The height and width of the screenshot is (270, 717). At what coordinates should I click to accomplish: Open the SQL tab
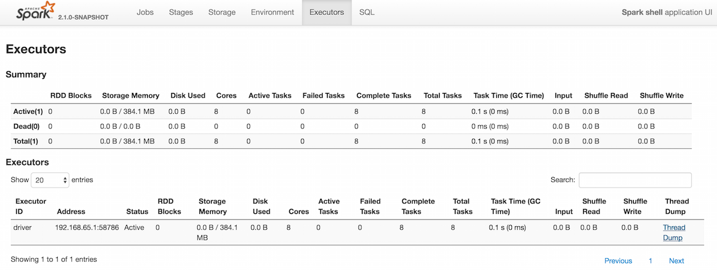pyautogui.click(x=367, y=12)
